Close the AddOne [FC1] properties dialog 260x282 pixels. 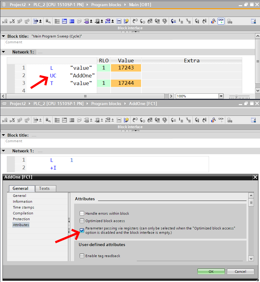tap(255, 177)
